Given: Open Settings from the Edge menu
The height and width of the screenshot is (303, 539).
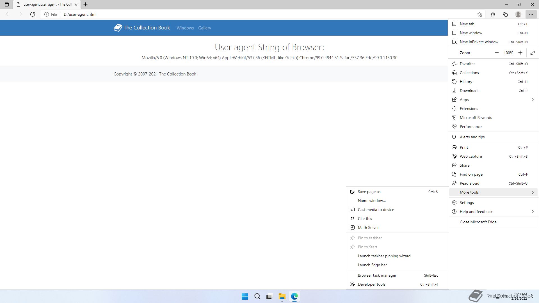Looking at the screenshot, I should [467, 203].
